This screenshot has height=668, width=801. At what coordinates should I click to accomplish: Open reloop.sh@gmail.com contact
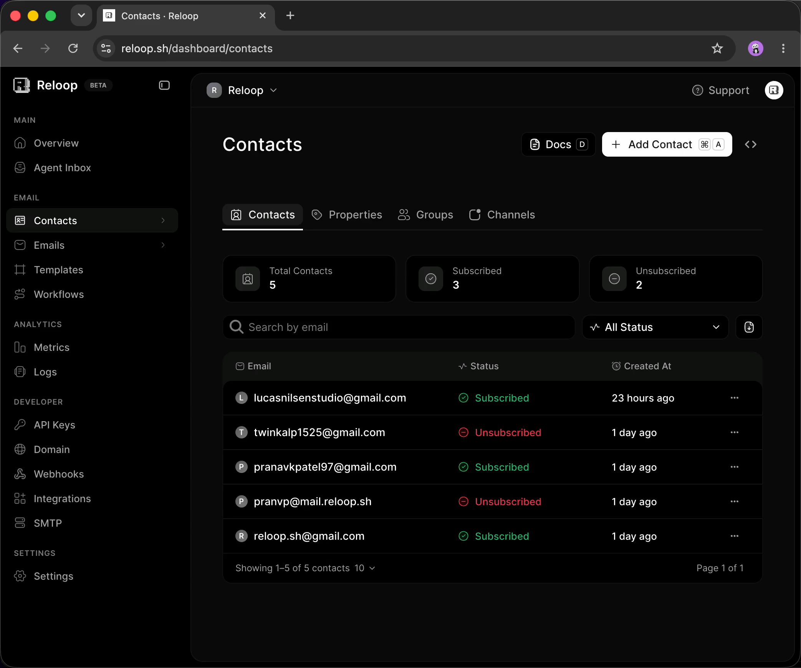pyautogui.click(x=309, y=536)
